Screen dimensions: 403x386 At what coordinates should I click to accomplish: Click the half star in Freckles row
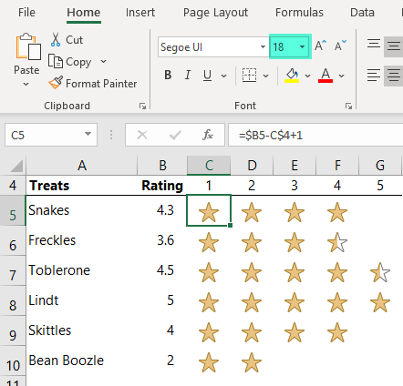(x=337, y=242)
